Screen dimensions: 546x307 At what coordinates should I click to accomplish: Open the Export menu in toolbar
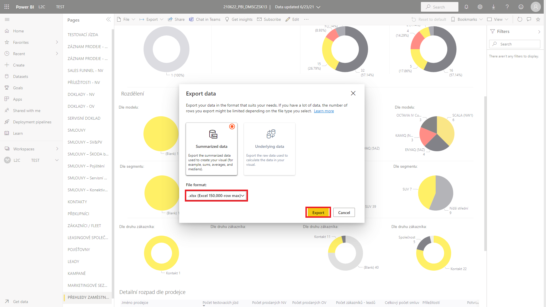pos(152,19)
